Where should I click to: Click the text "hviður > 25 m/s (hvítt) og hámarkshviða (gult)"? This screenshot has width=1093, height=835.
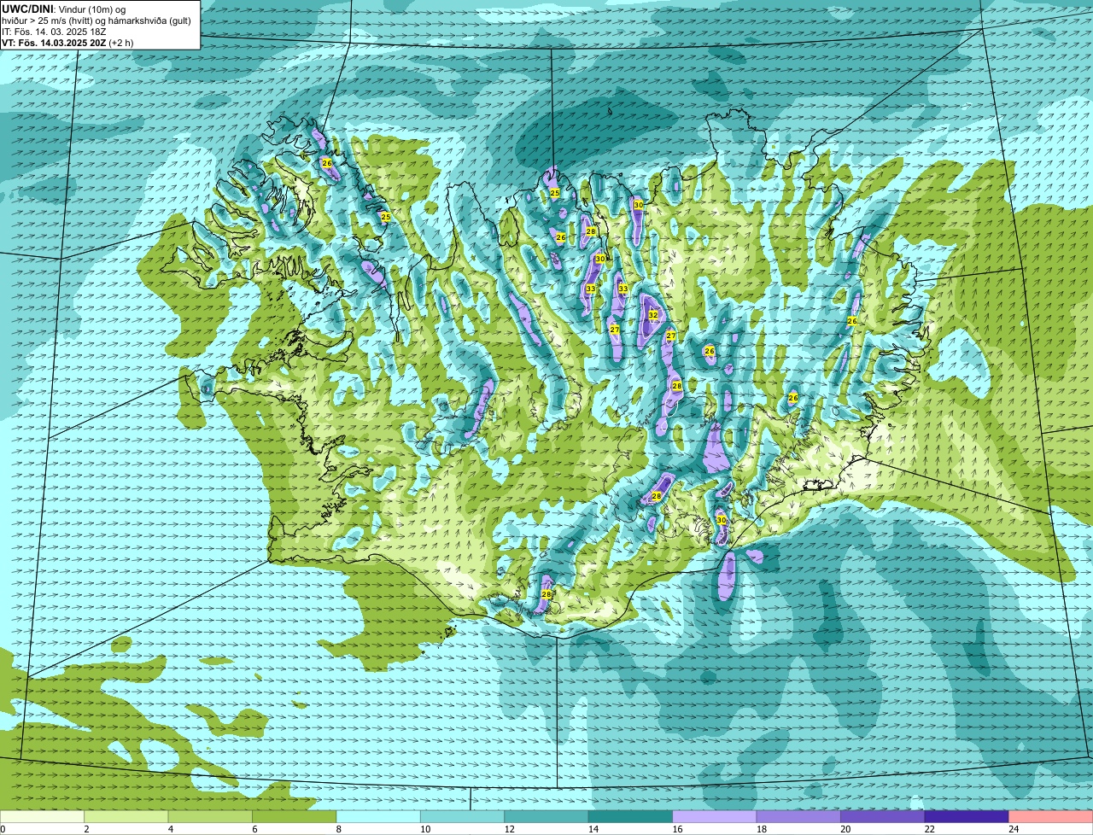coord(96,20)
